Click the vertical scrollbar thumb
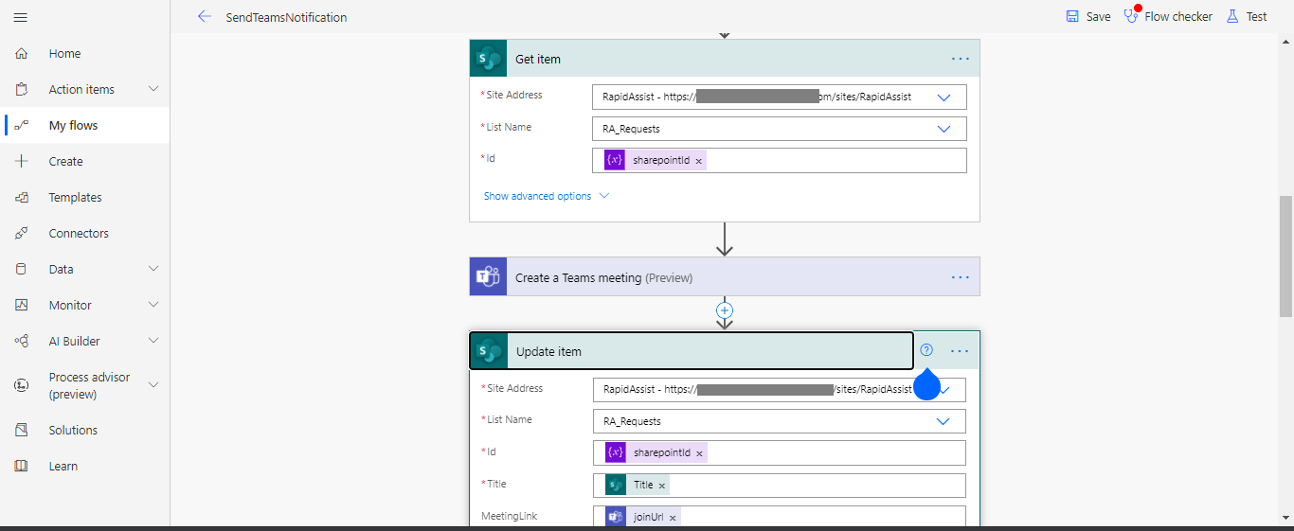Screen dimensions: 1294x531 1285,256
